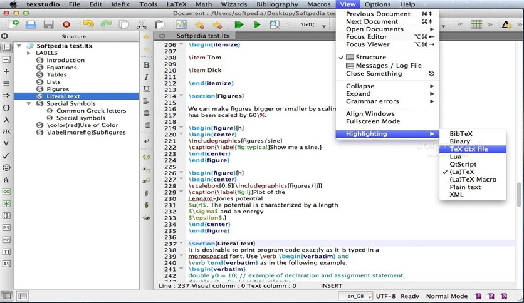
Task: Select Common Greek letters tree item
Action: (92, 111)
